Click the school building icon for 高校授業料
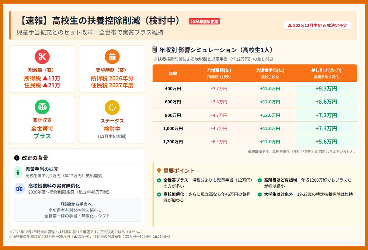Screen dimensions: 368x250 coord(19,189)
